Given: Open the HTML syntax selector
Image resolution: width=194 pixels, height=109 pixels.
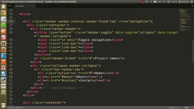Looking at the screenshot, I should pyautogui.click(x=186, y=108).
